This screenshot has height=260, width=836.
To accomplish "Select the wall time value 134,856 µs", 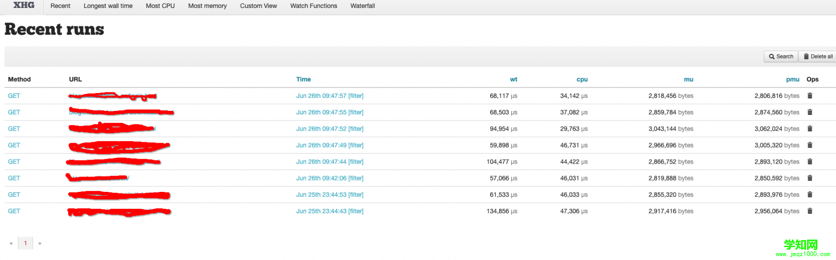I will [x=502, y=211].
